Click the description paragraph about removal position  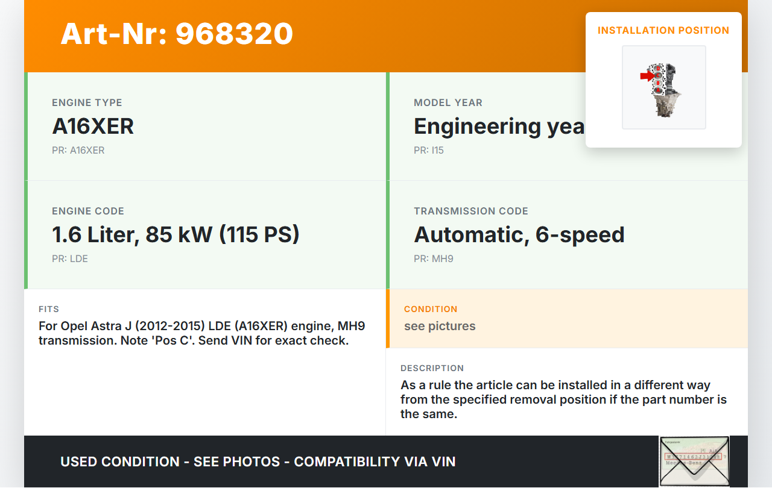click(x=563, y=399)
